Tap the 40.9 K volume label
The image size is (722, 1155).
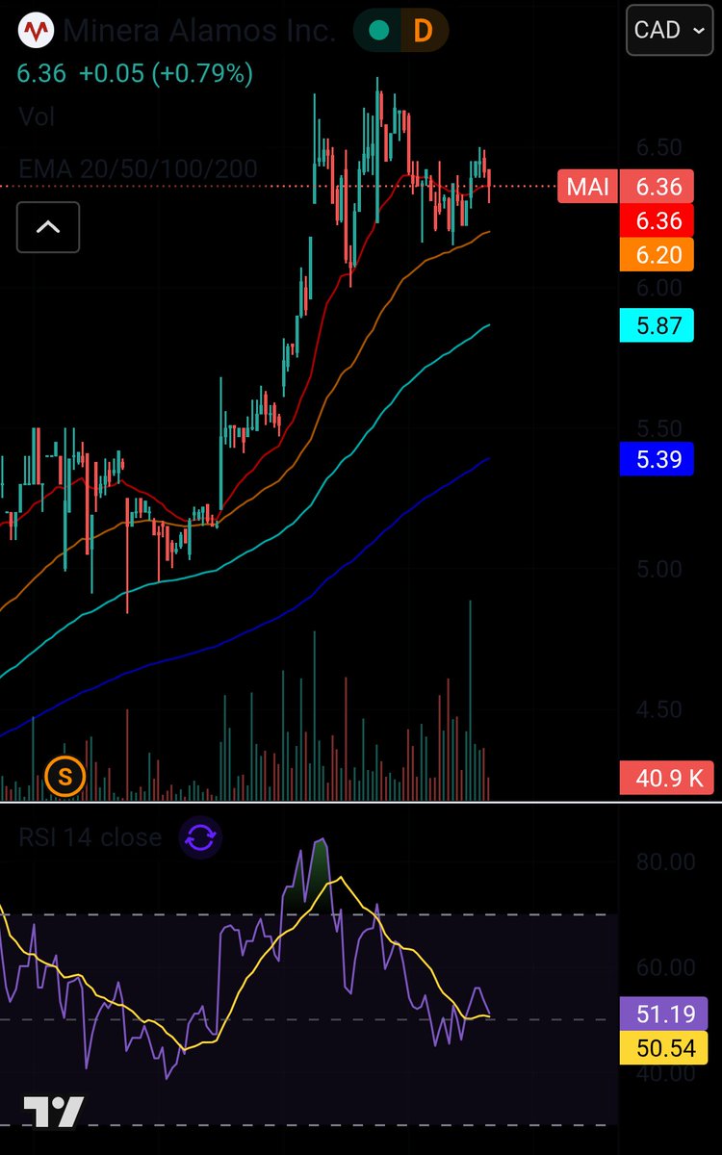(667, 778)
